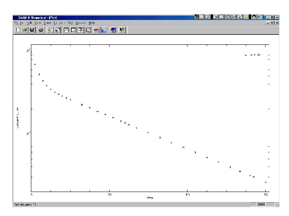Click the yellow diamond shortcut icon
This screenshot has width=289, height=216.
pos(246,17)
